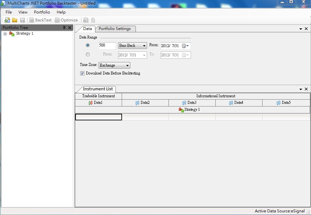Open the Instrument List panel arrow menu
Image resolution: width=311 pixels, height=215 pixels.
tap(301, 89)
